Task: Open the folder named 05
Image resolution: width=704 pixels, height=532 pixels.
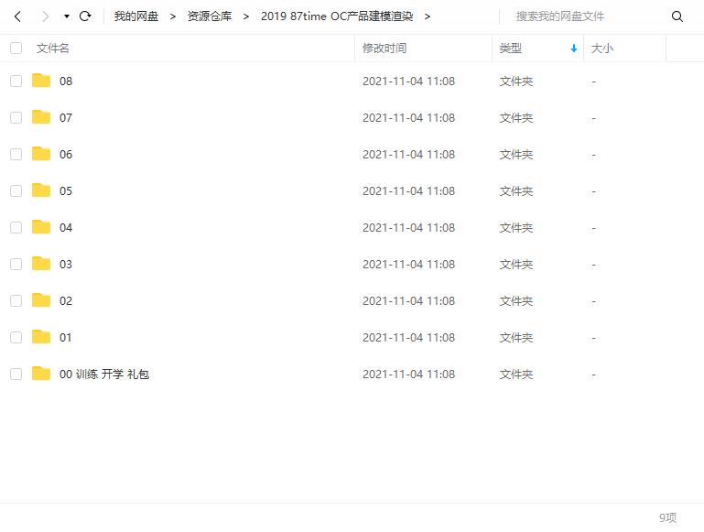Action: (66, 190)
